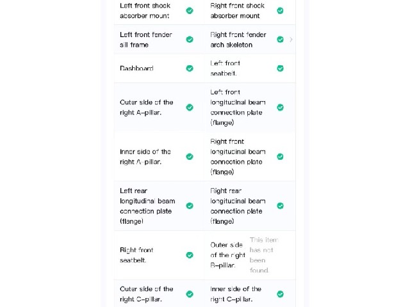Click the check for Left front longitudinal beam connection plate
The width and height of the screenshot is (410, 307).
280,107
